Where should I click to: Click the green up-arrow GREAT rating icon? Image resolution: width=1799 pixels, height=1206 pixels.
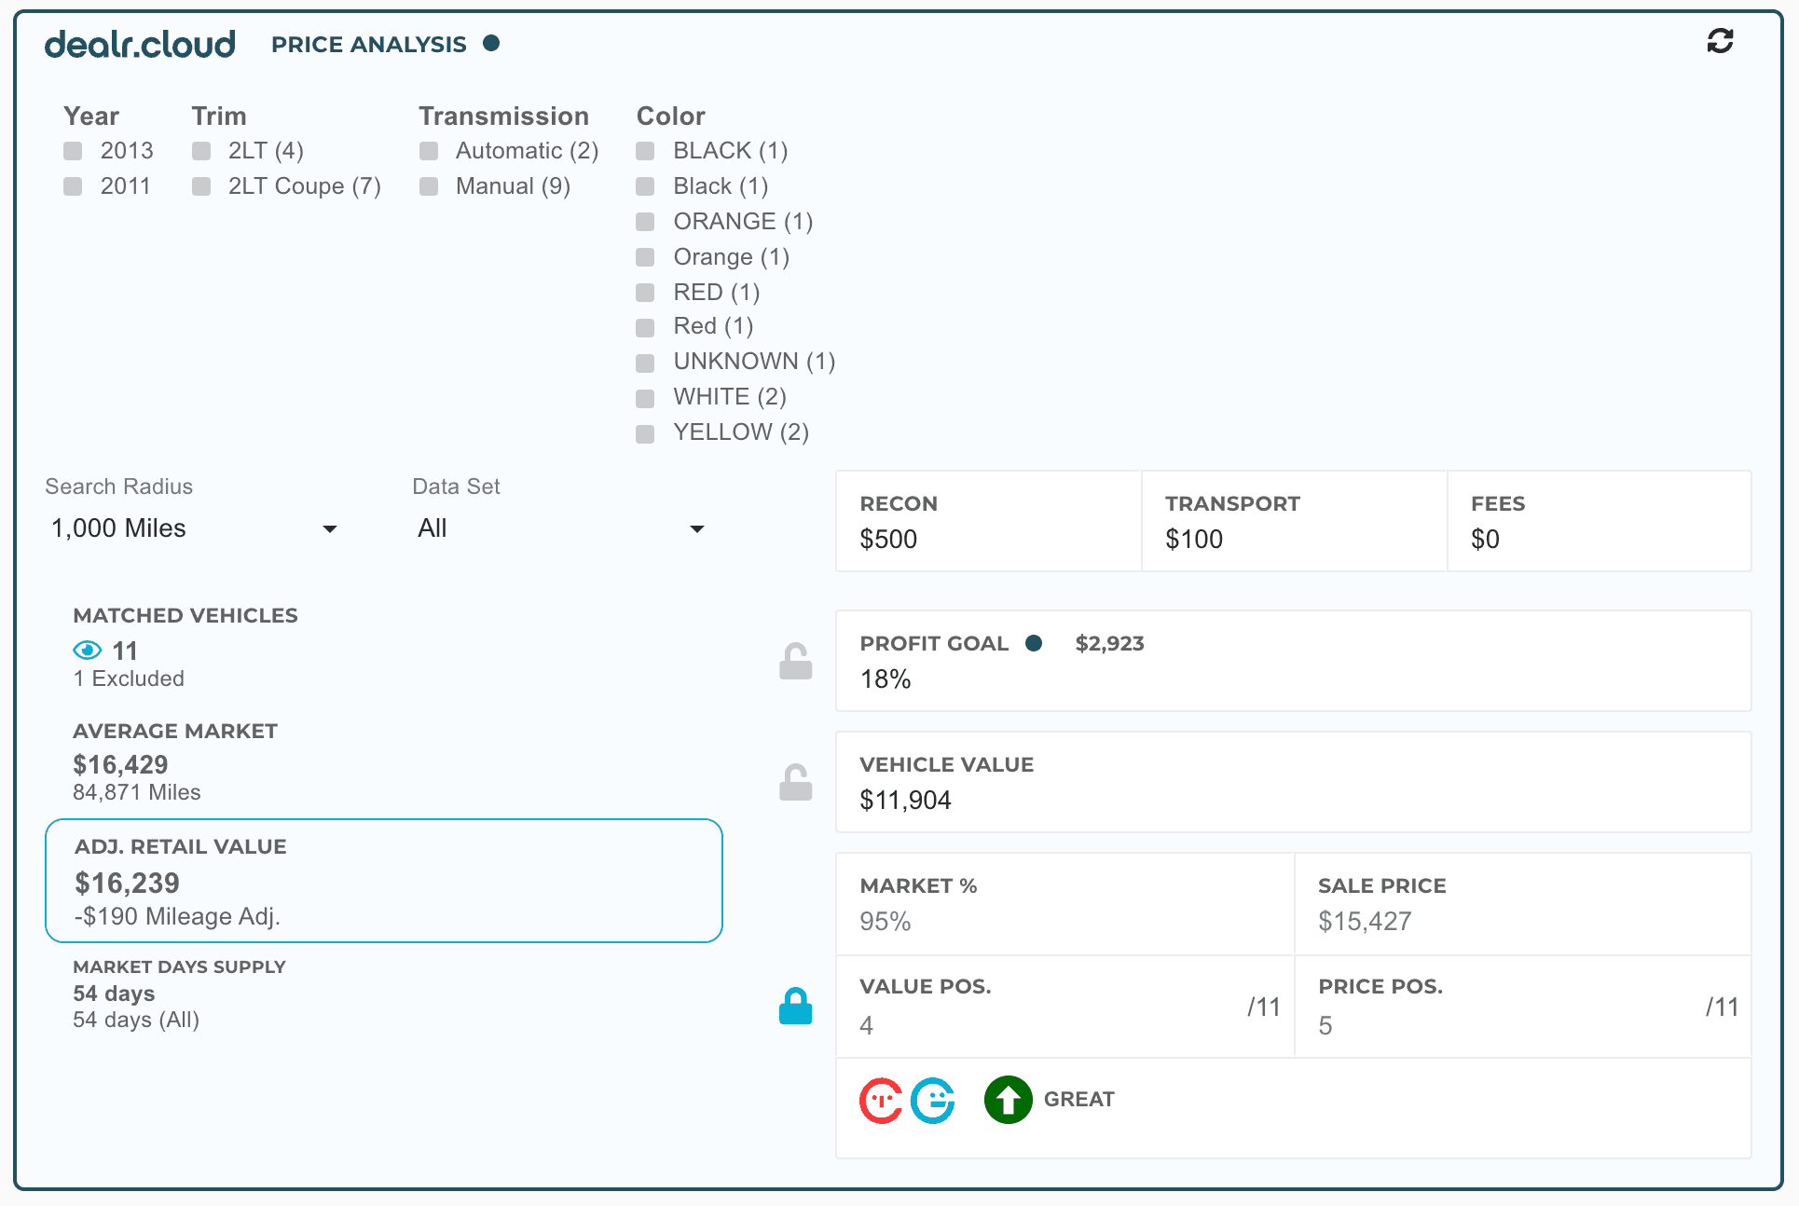click(x=1008, y=1101)
